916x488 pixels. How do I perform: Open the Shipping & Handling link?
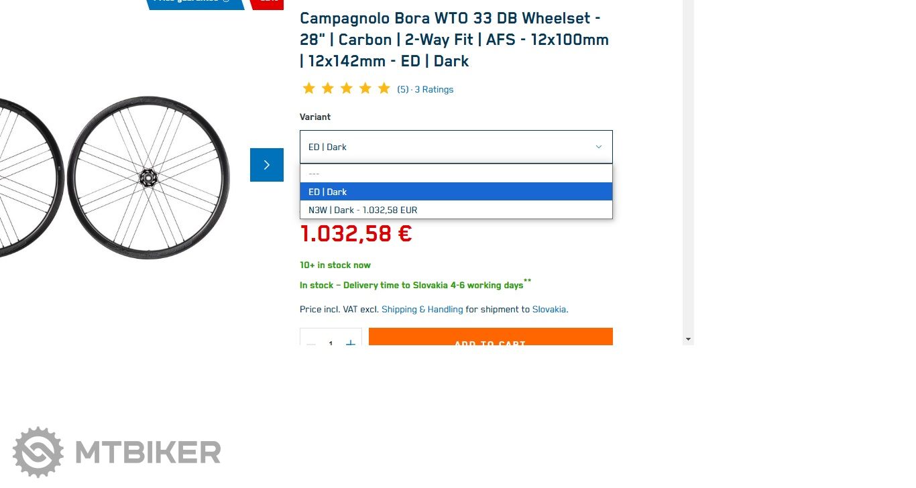[422, 309]
